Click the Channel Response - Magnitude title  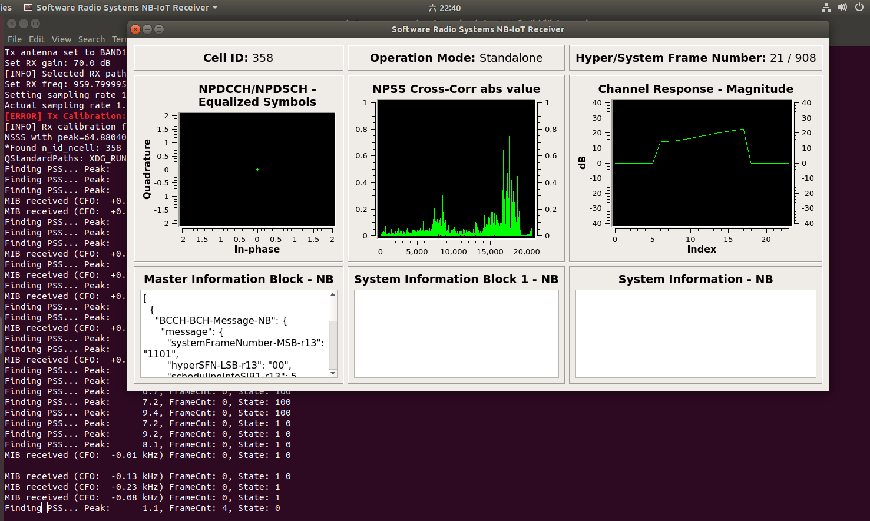[696, 89]
